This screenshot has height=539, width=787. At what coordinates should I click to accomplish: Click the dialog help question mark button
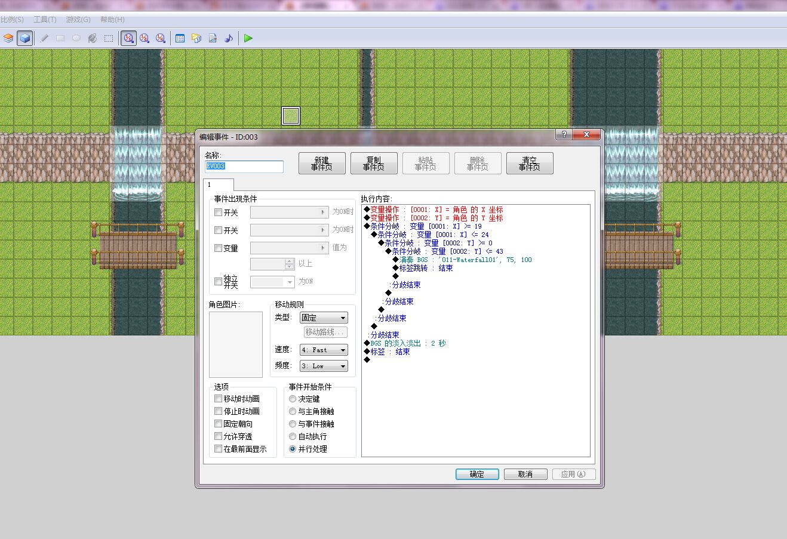[564, 135]
